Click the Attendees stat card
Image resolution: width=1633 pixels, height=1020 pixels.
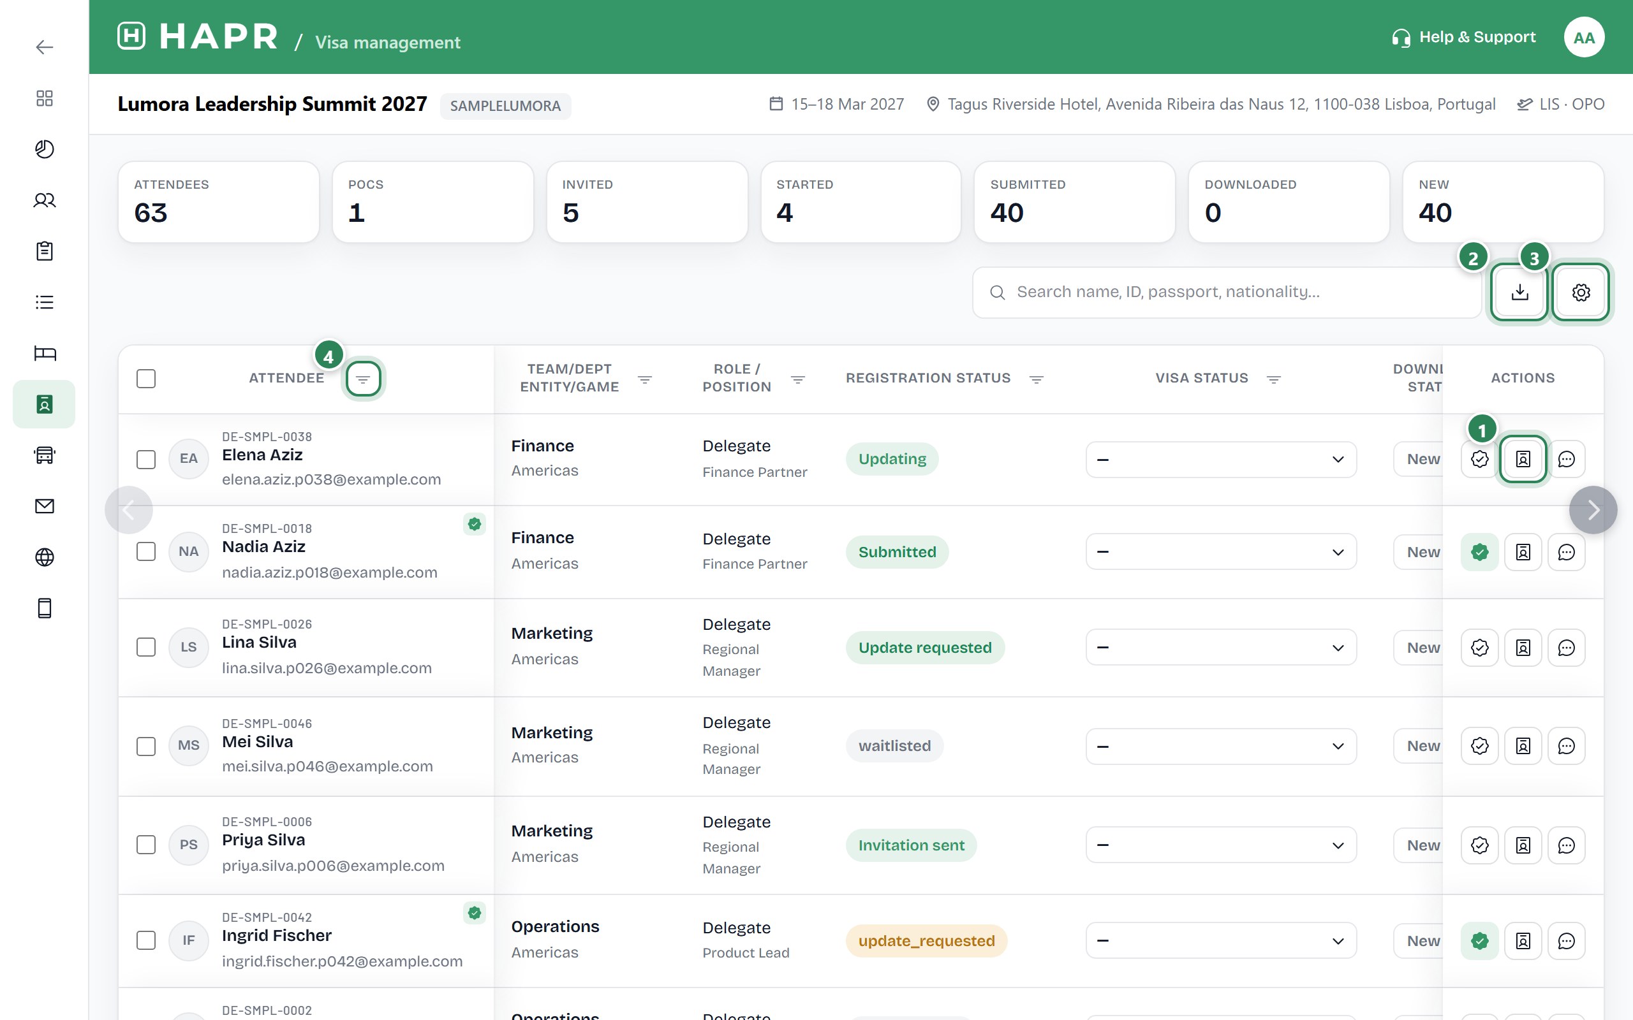click(219, 201)
